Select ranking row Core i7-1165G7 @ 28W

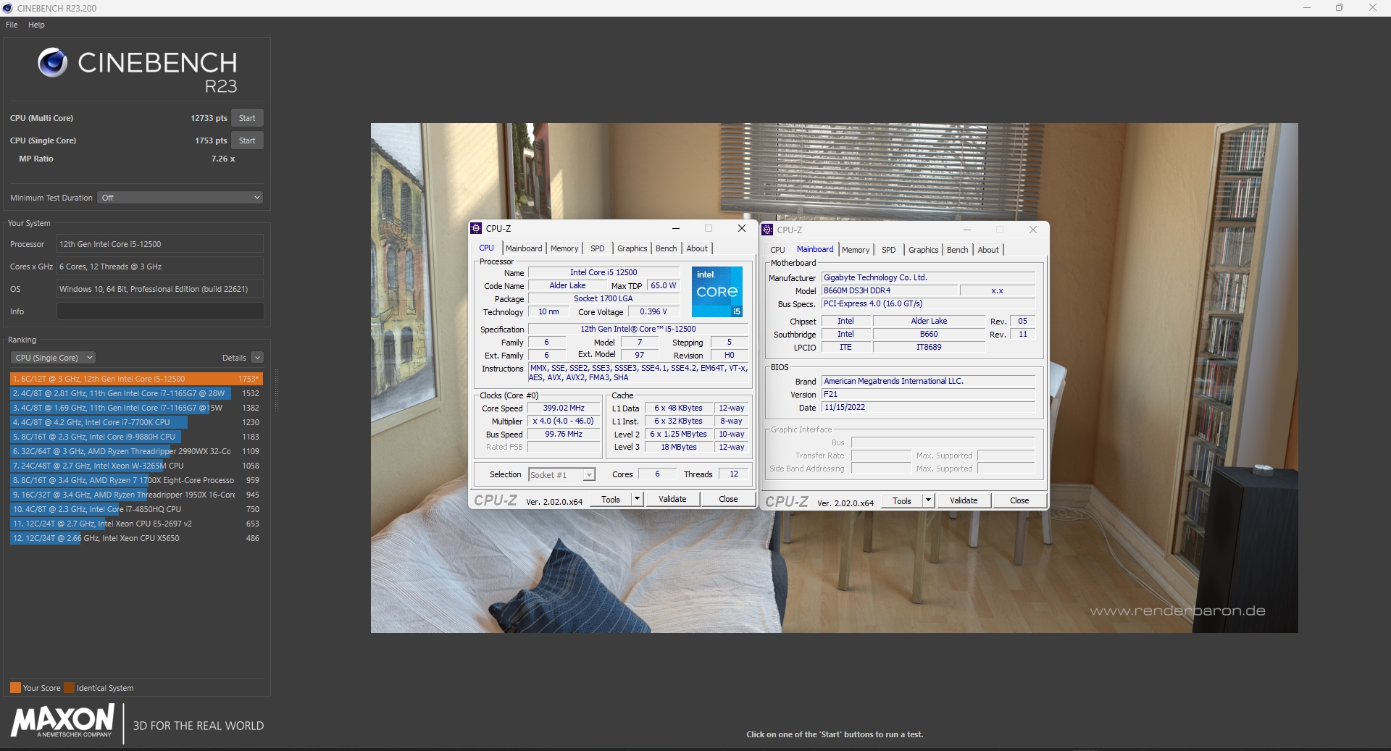[136, 393]
